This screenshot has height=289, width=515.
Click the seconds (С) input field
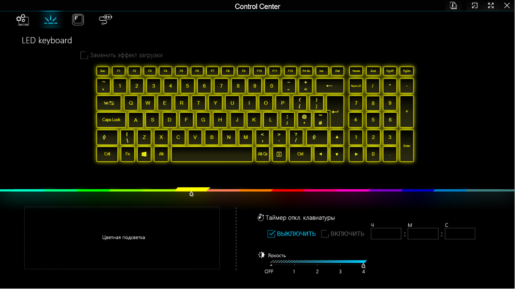pos(460,234)
